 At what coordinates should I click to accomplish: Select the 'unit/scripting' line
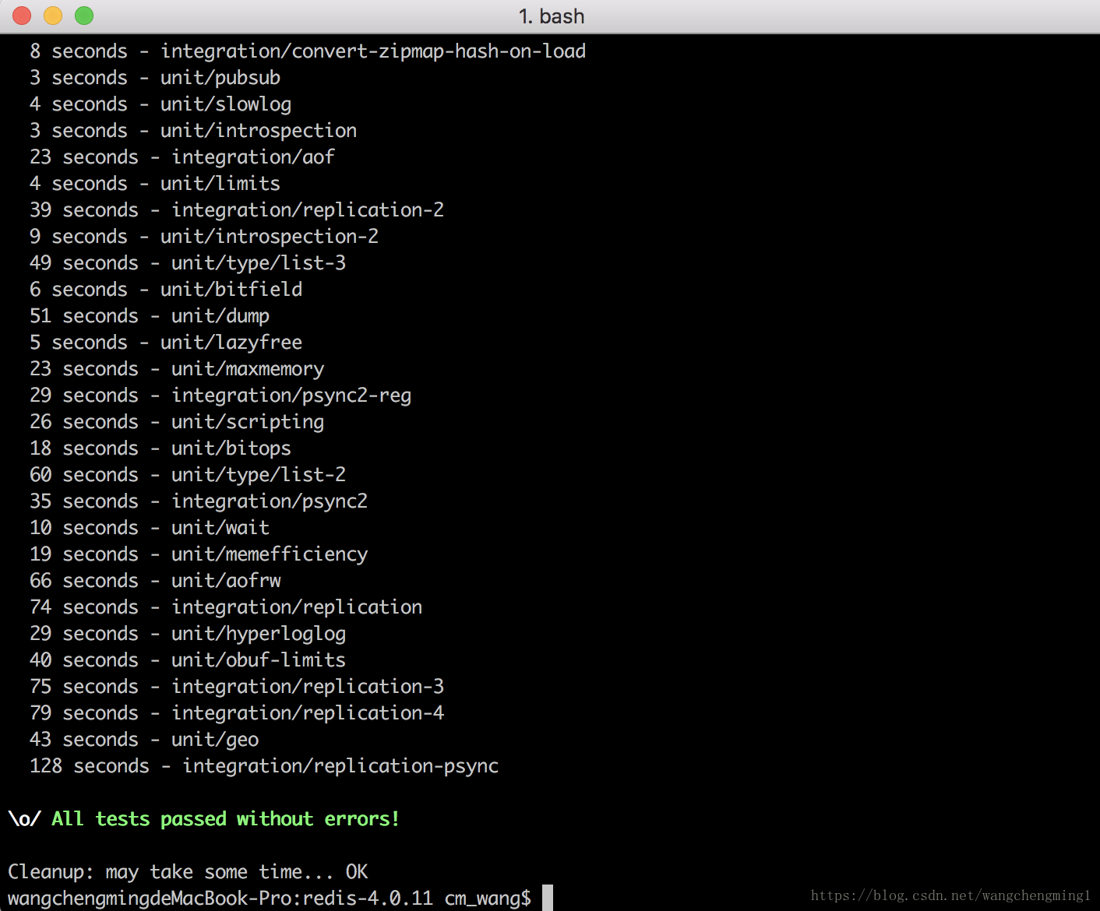click(177, 422)
